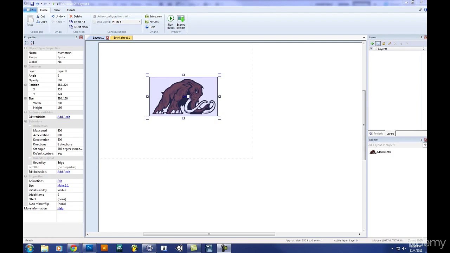Viewport: 450px width, 253px height.
Task: Click the Name field showing Mammoth
Action: tap(70, 53)
